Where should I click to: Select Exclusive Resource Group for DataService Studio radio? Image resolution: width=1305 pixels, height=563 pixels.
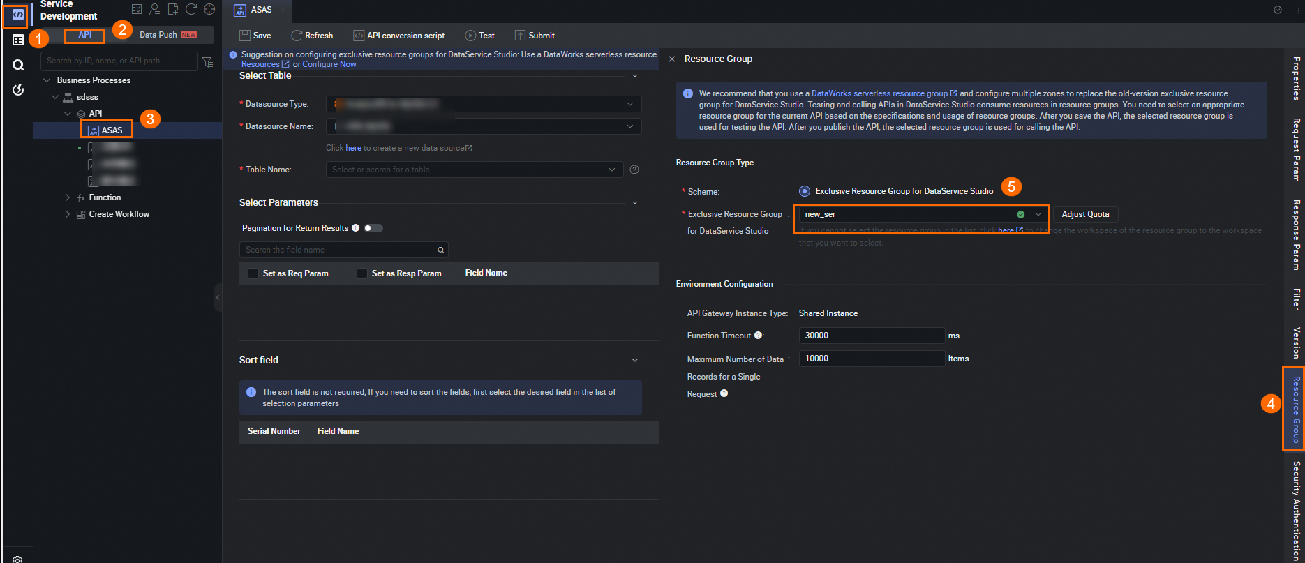pos(805,191)
